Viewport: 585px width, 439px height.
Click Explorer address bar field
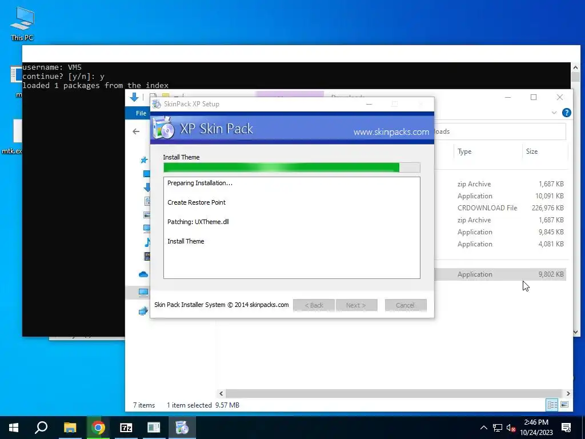[x=499, y=131]
